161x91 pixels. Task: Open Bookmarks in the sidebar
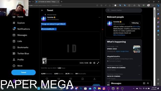click(x=21, y=47)
